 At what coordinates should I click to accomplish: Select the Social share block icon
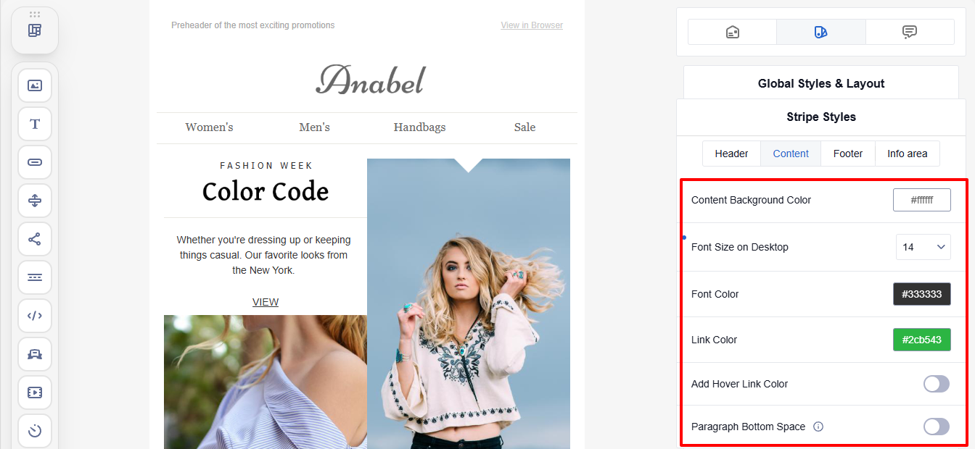35,239
